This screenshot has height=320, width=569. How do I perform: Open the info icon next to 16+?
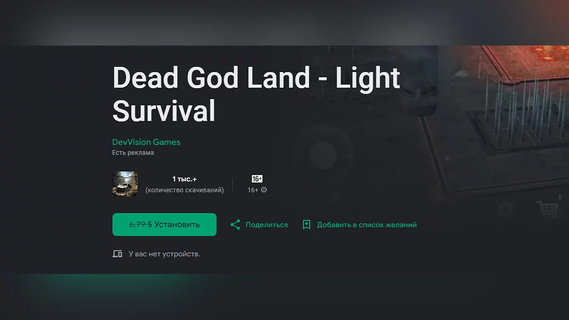point(264,190)
